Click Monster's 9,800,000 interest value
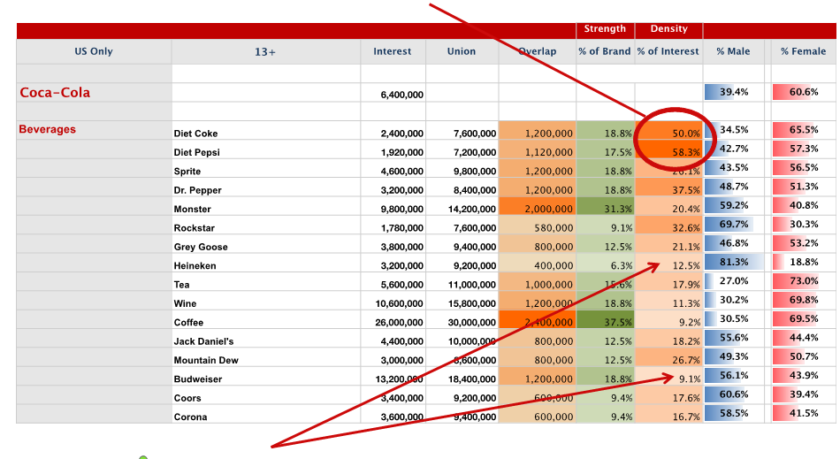The height and width of the screenshot is (459, 840). pos(401,209)
